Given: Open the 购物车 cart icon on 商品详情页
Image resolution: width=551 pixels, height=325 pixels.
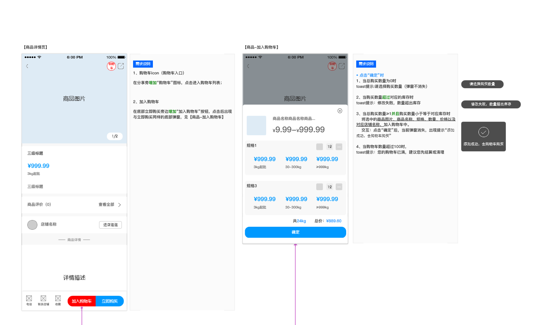Looking at the screenshot, I should pyautogui.click(x=111, y=66).
